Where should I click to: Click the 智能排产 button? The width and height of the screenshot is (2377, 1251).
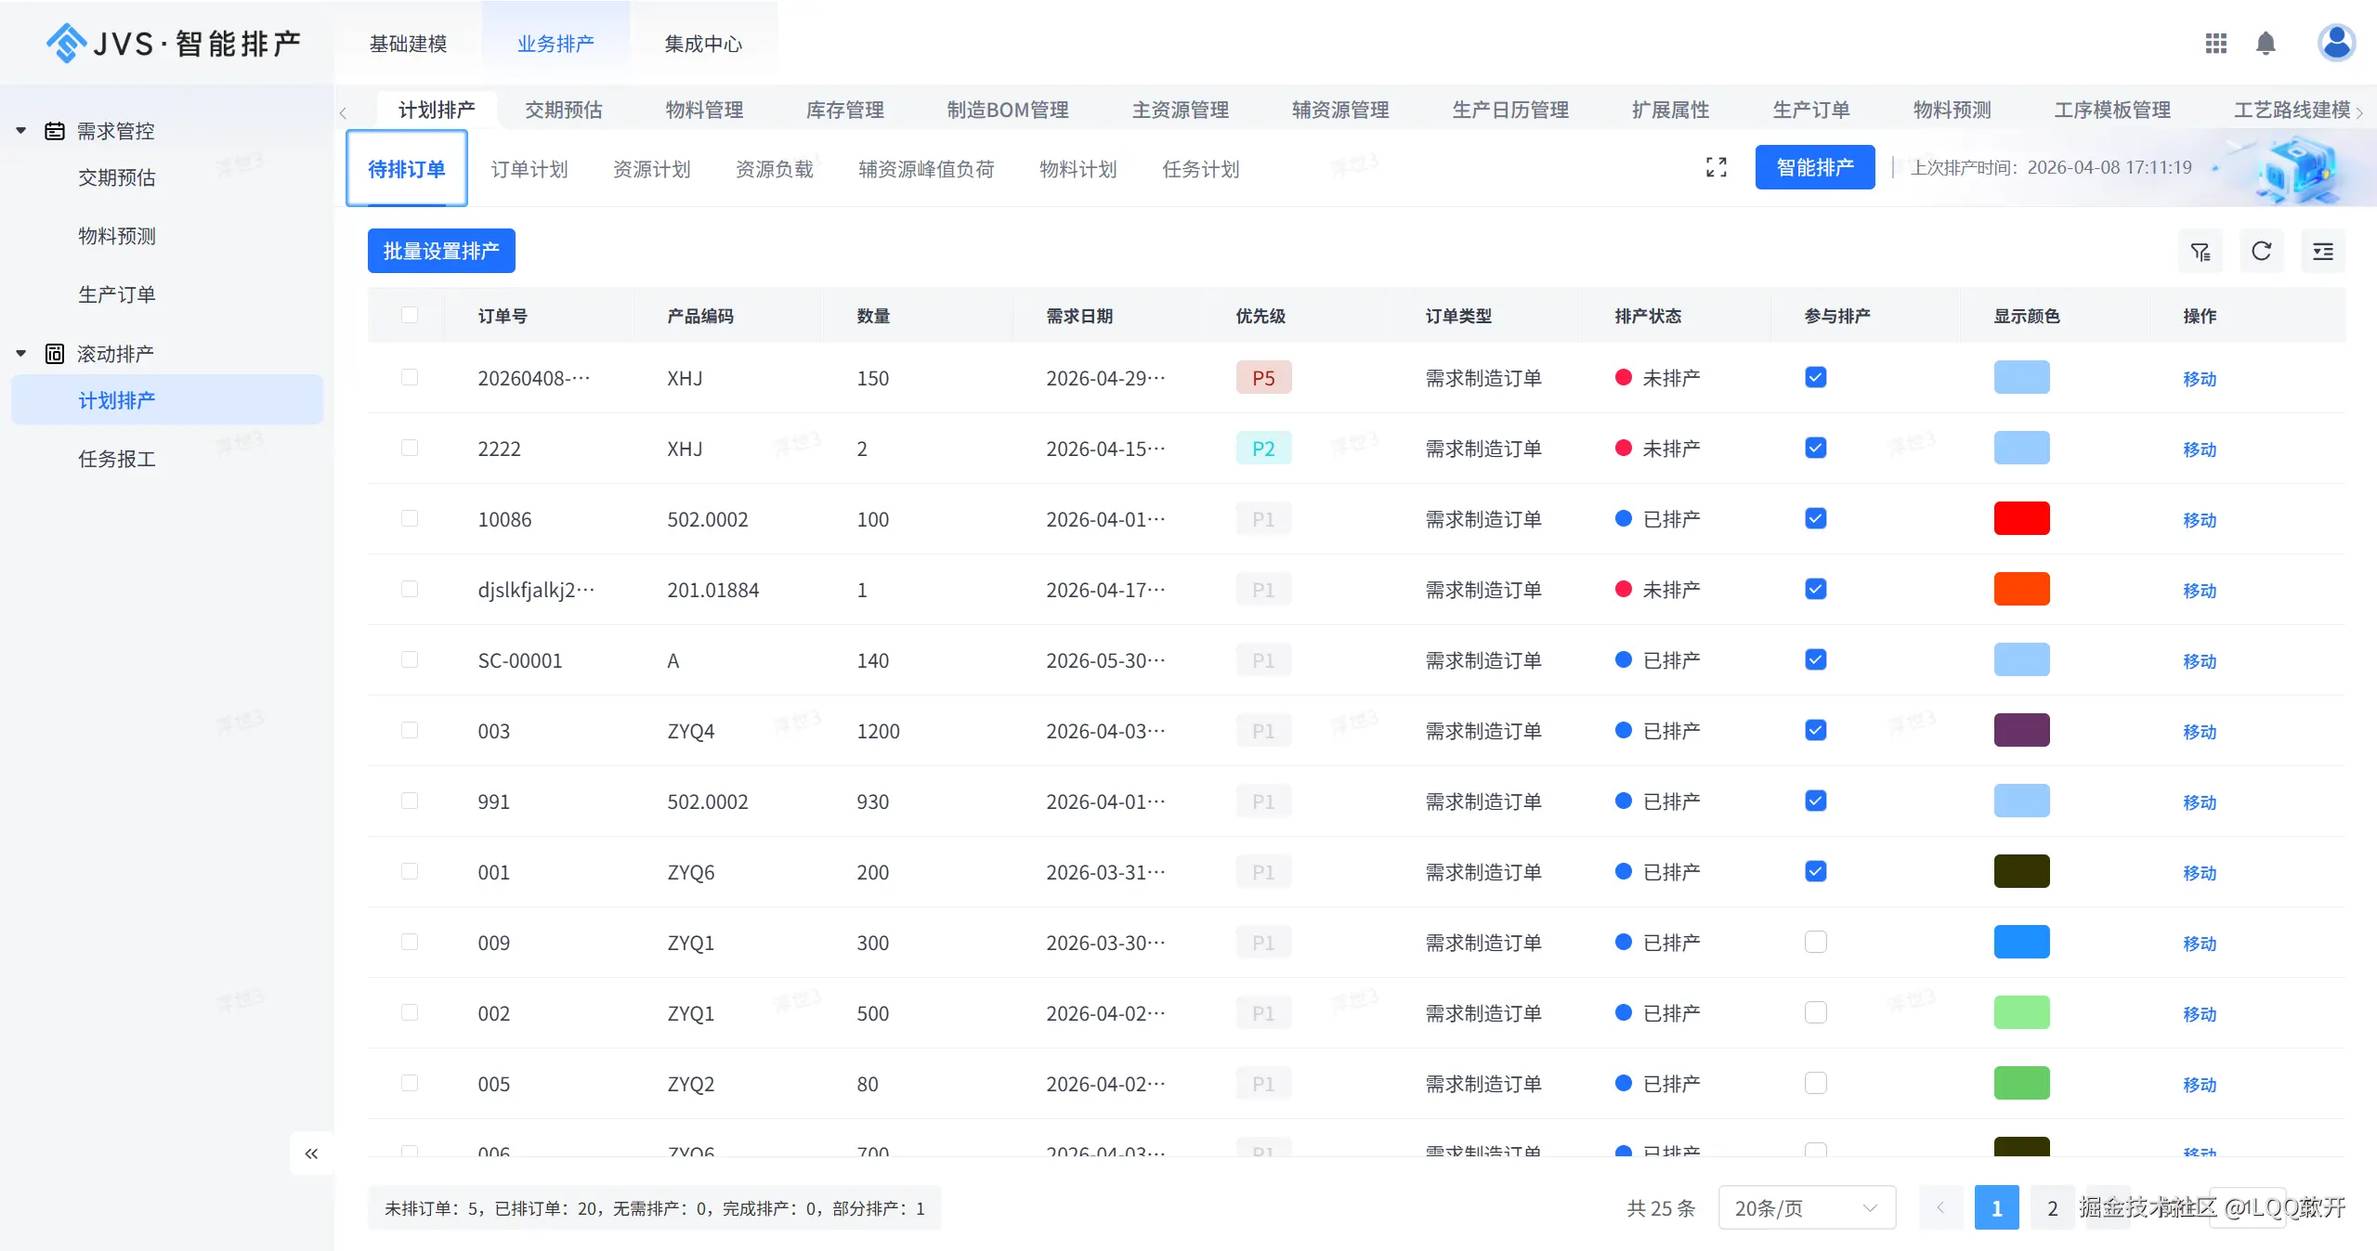pos(1814,167)
